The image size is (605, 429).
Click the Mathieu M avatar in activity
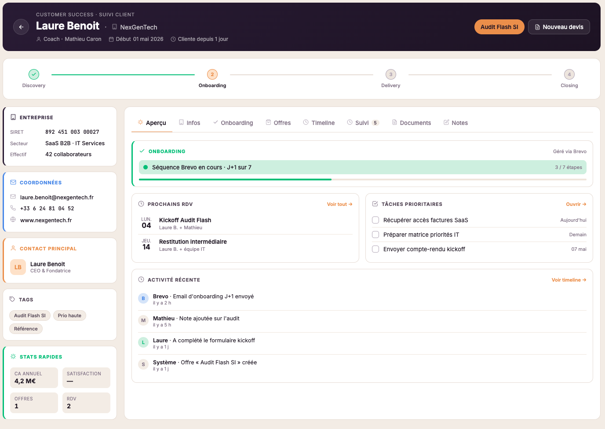click(x=143, y=320)
